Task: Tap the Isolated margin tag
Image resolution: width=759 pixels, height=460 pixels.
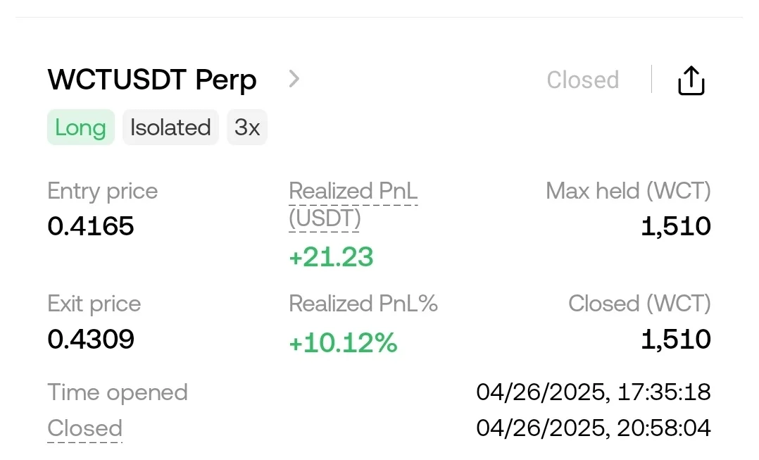Action: click(x=170, y=128)
